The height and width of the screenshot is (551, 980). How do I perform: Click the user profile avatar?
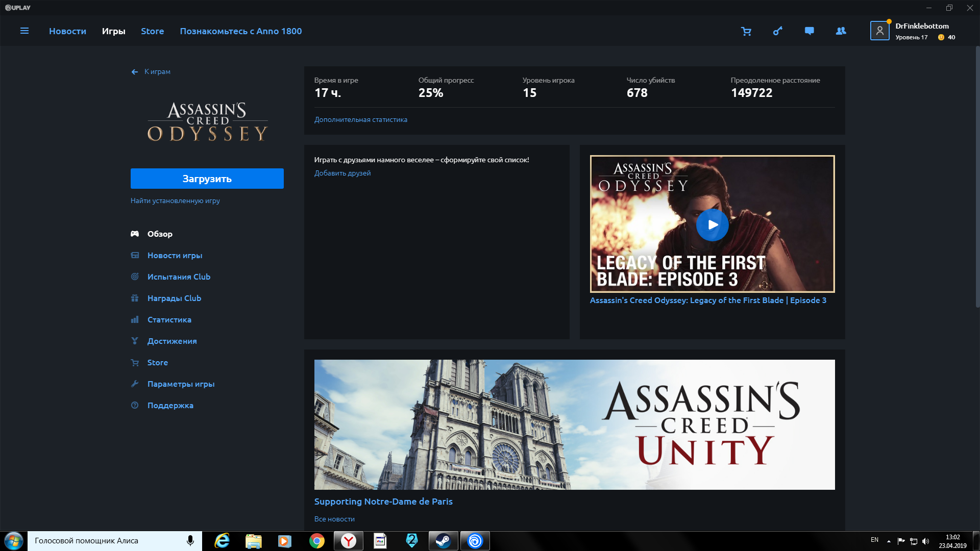[x=879, y=31]
